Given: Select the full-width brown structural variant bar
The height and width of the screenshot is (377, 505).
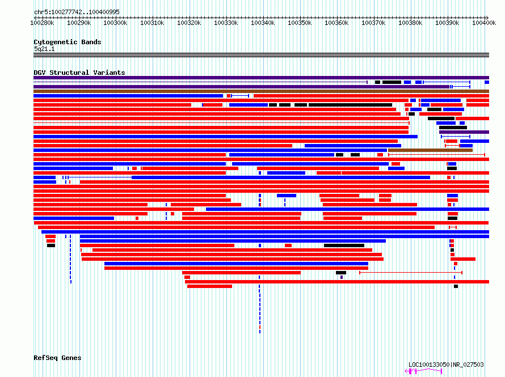Looking at the screenshot, I should pyautogui.click(x=261, y=91).
